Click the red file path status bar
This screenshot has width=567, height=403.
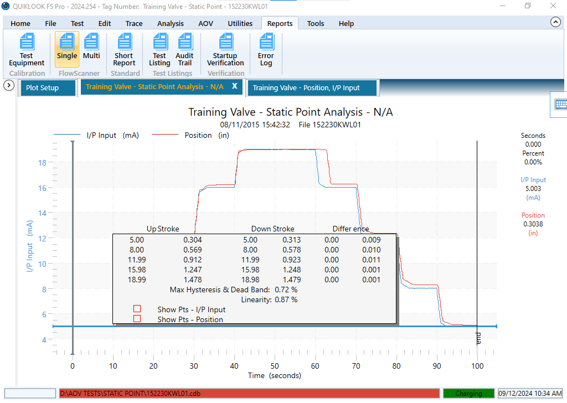click(x=249, y=394)
